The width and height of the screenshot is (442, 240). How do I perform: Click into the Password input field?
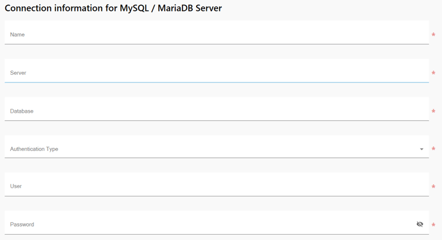pyautogui.click(x=217, y=222)
